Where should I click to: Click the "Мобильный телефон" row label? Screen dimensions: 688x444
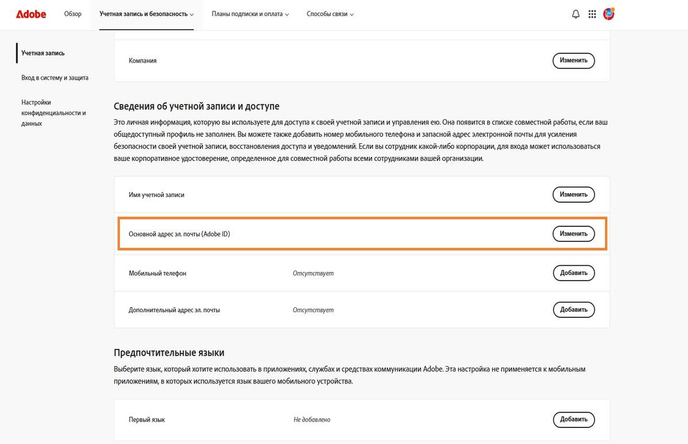pos(158,274)
